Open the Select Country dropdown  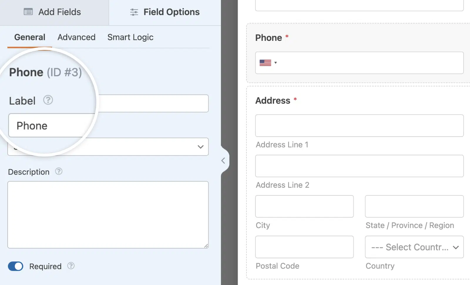(414, 247)
